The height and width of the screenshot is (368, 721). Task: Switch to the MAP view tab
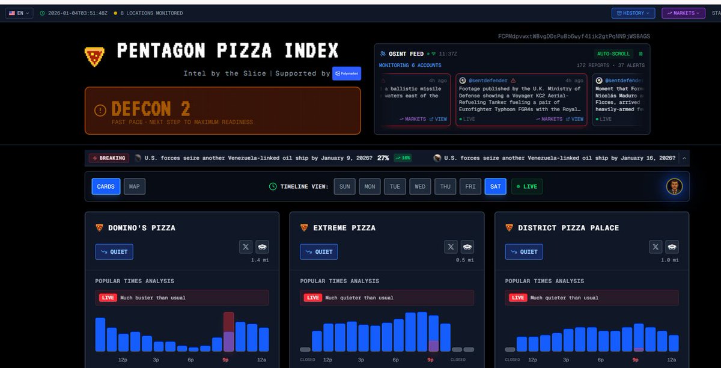coord(135,186)
